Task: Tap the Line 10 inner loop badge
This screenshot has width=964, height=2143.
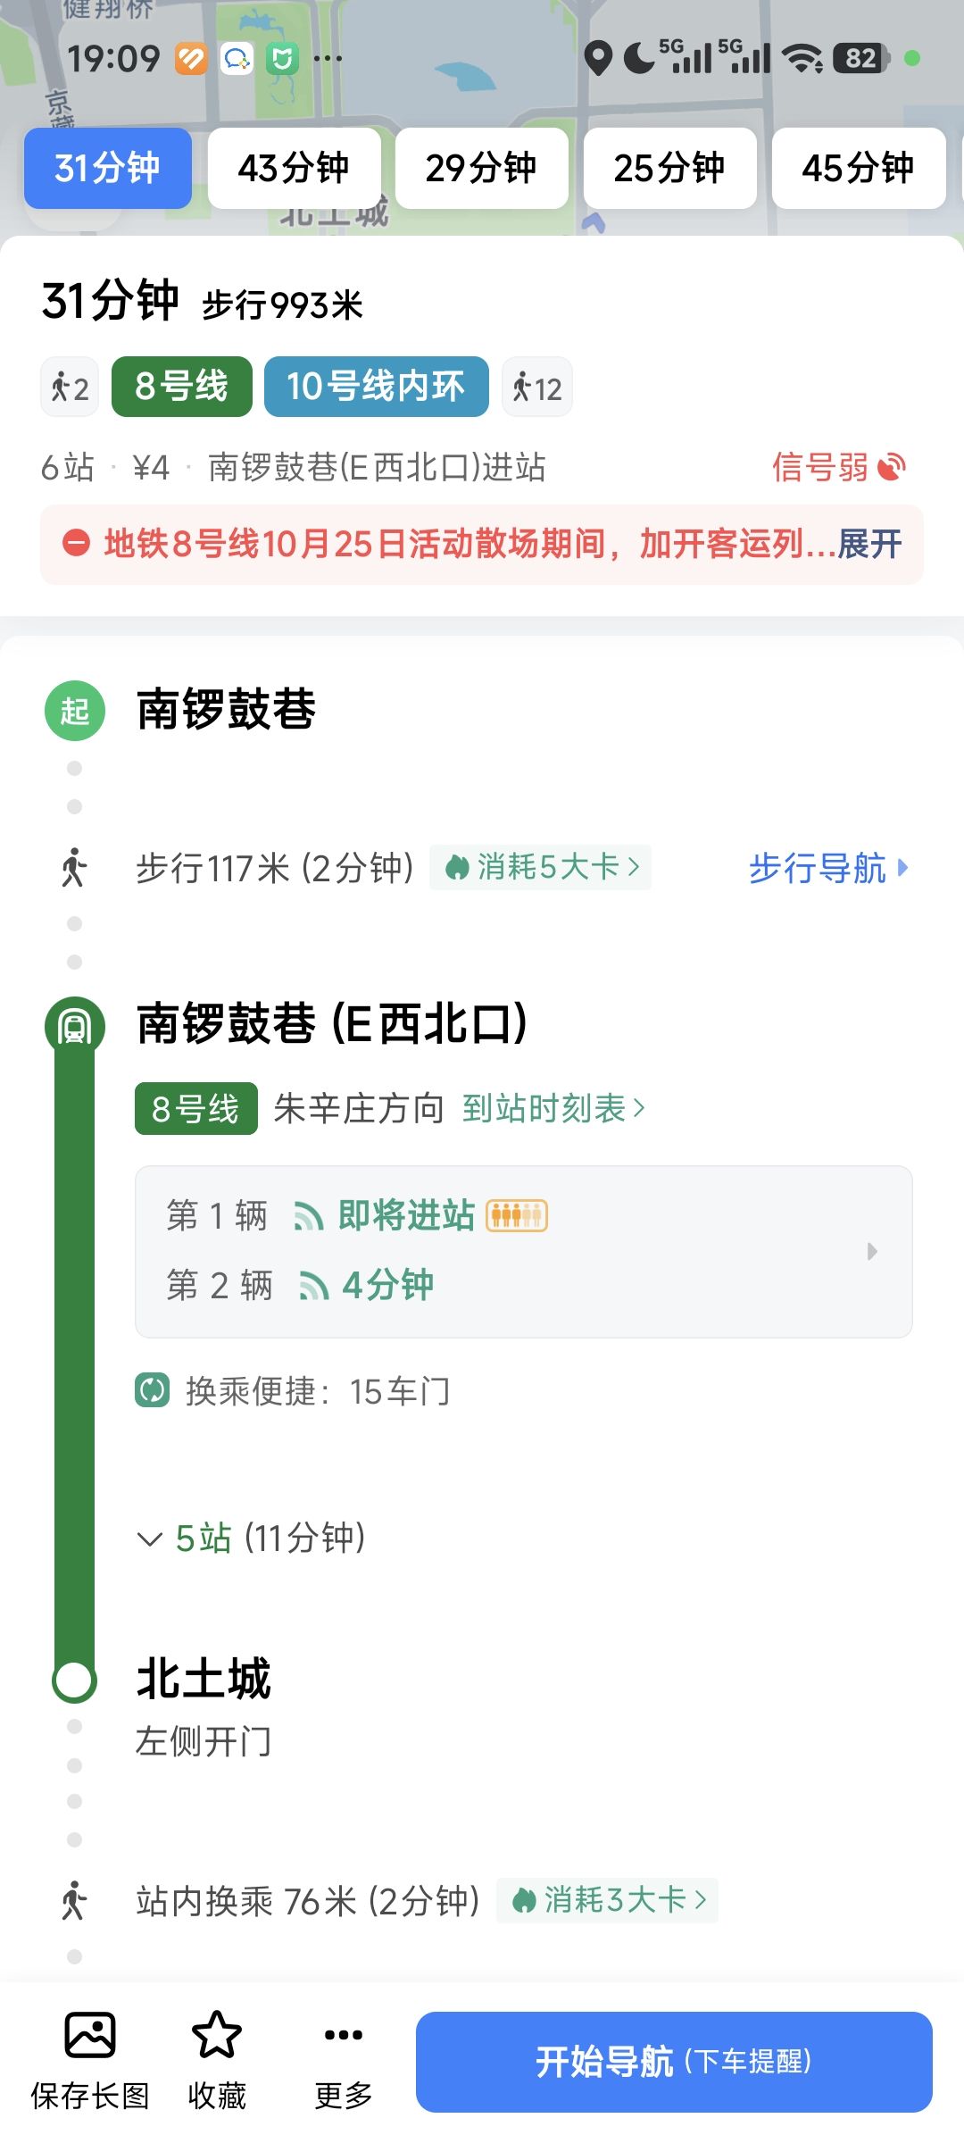Action: tap(376, 387)
